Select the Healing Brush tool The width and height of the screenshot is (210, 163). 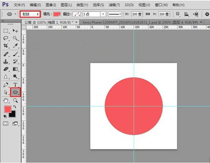5,54
